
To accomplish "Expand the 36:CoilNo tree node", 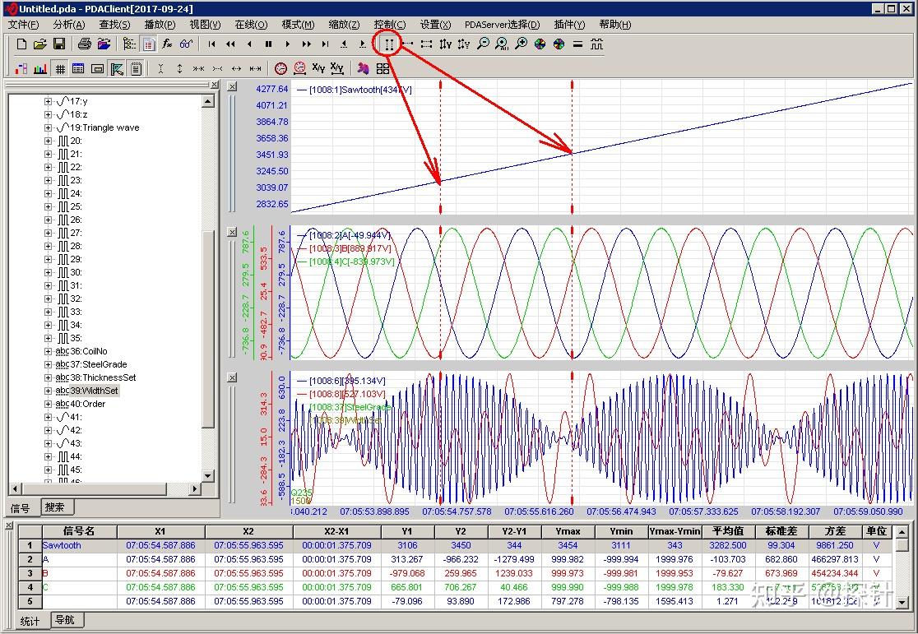I will click(48, 351).
